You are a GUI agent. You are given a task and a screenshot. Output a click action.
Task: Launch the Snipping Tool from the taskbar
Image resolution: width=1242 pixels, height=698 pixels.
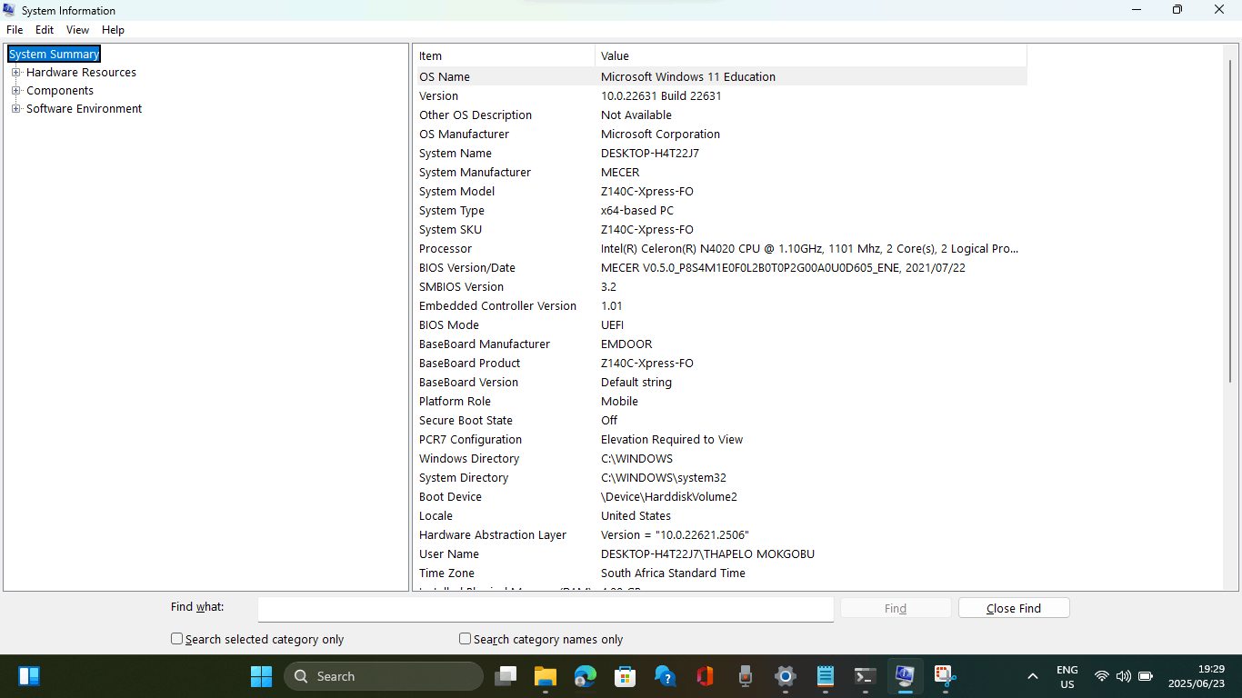(945, 676)
